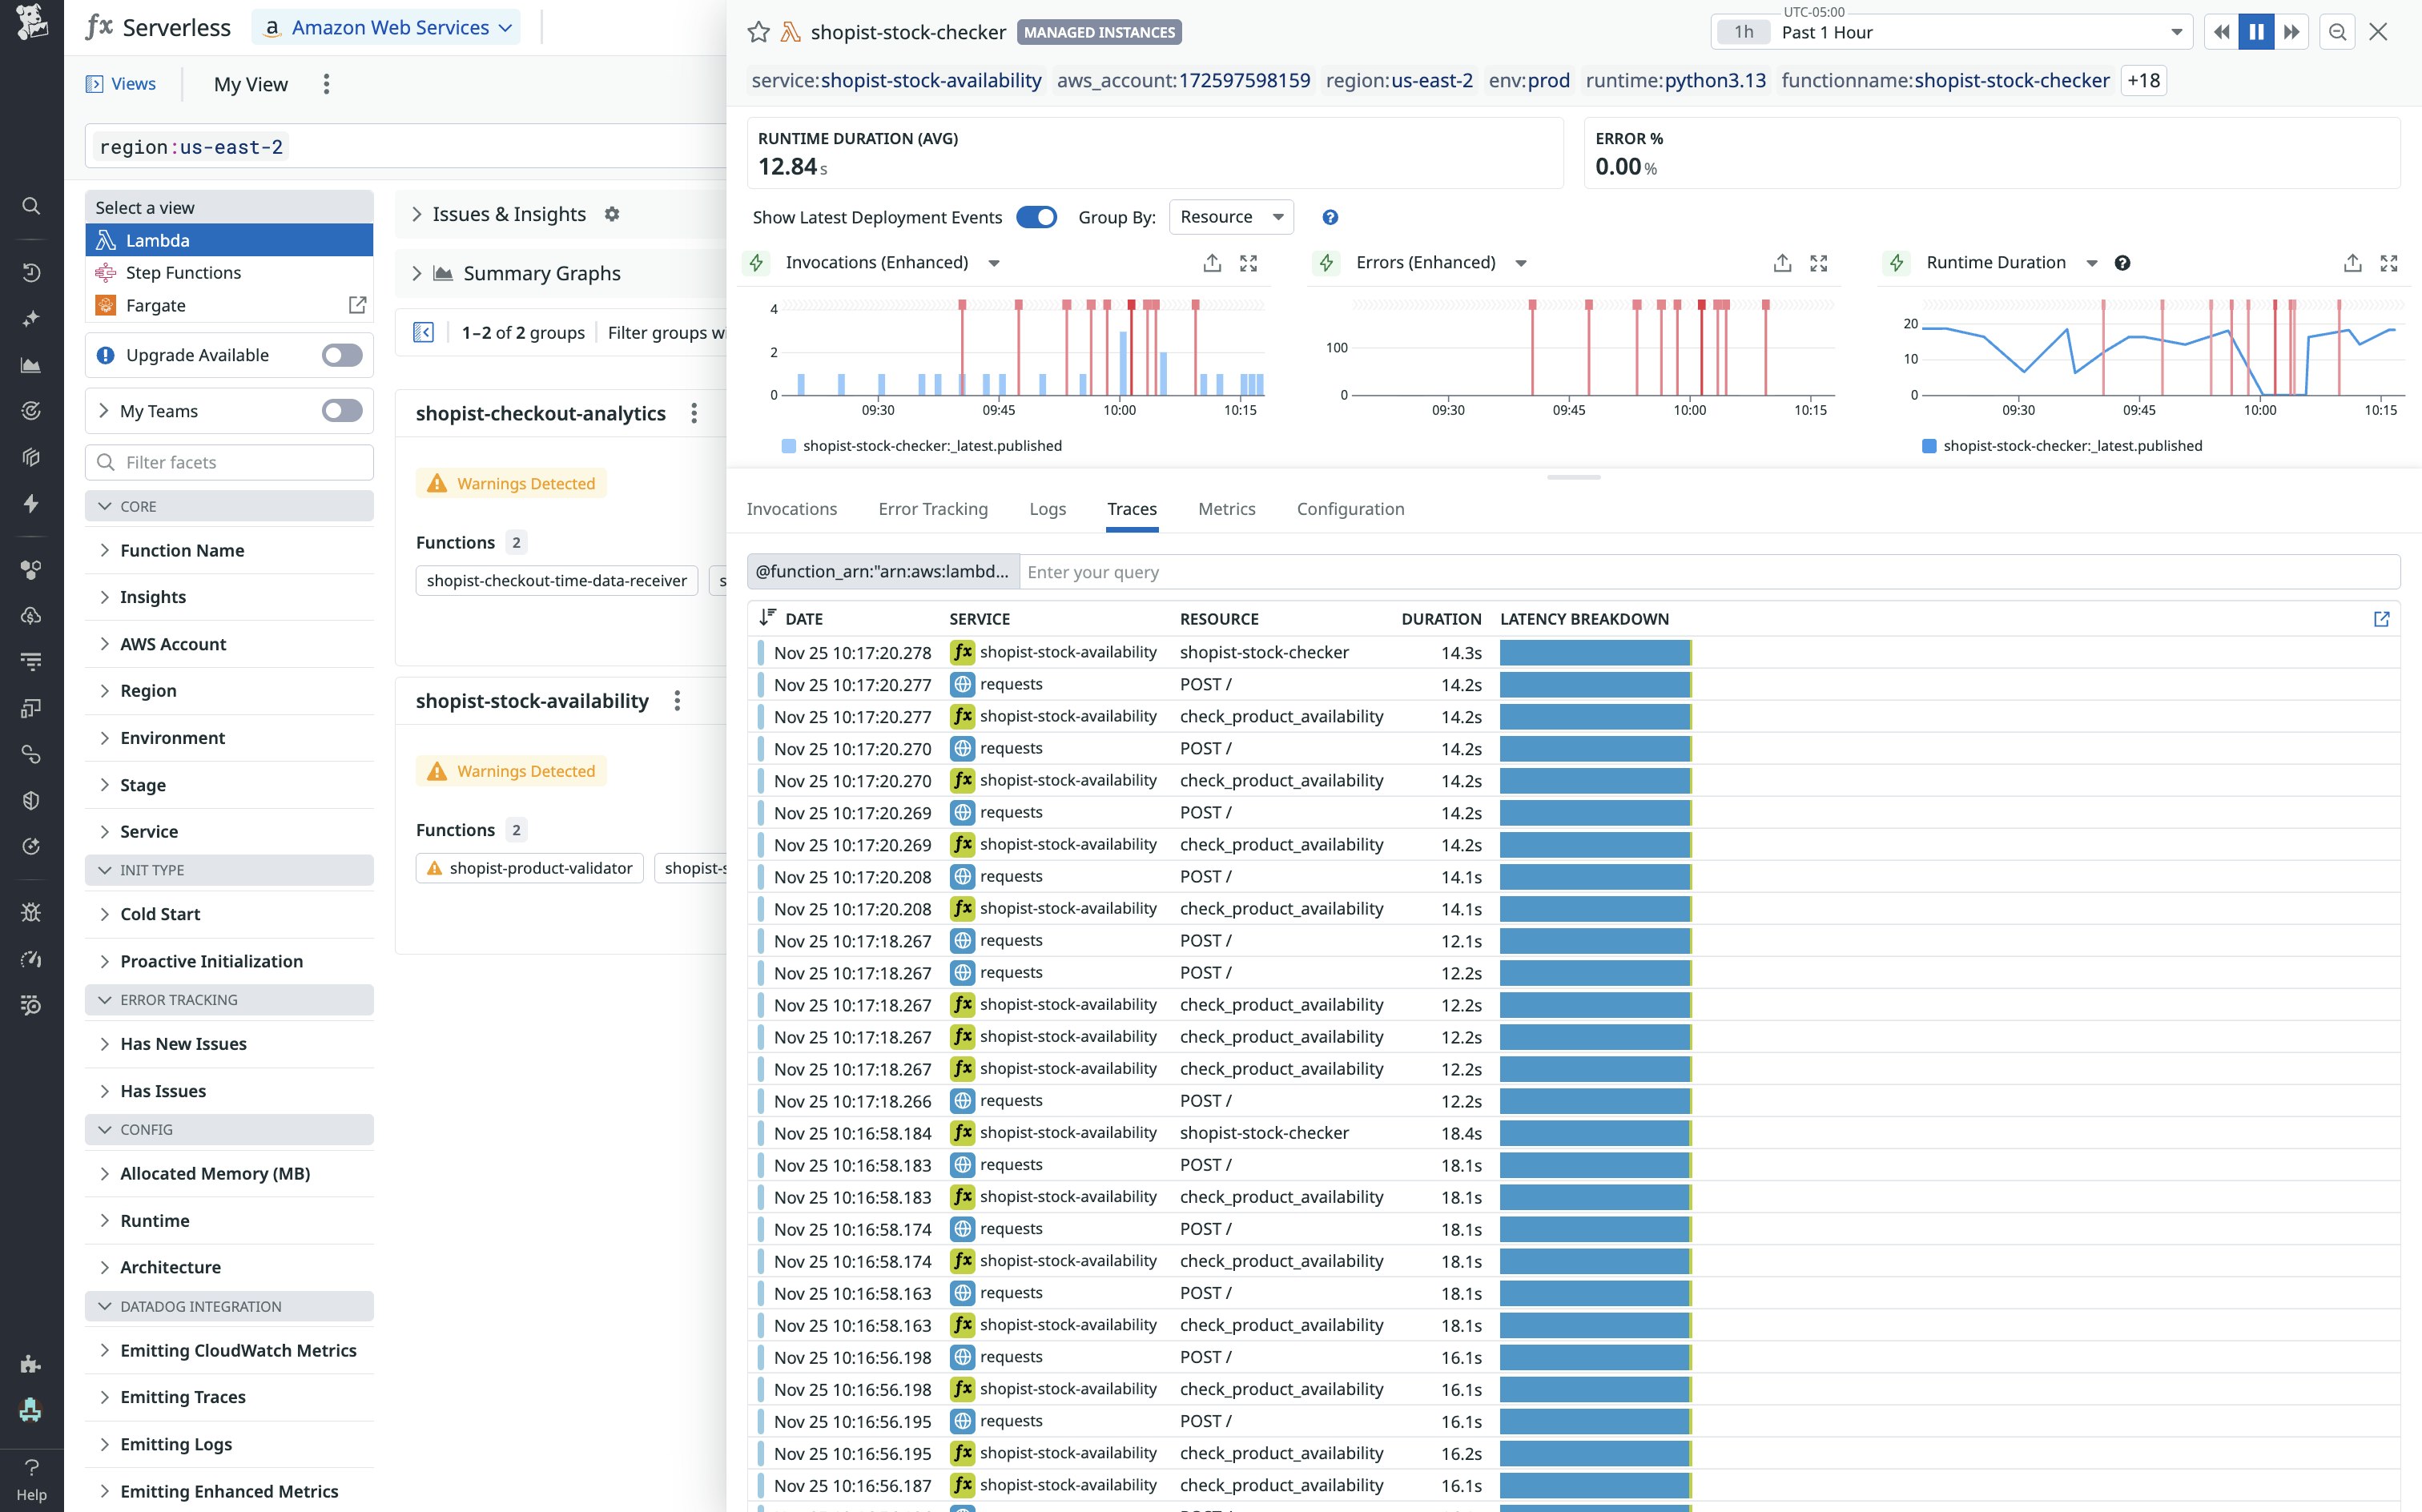Open the Search icon in the left sidebar

click(x=31, y=205)
